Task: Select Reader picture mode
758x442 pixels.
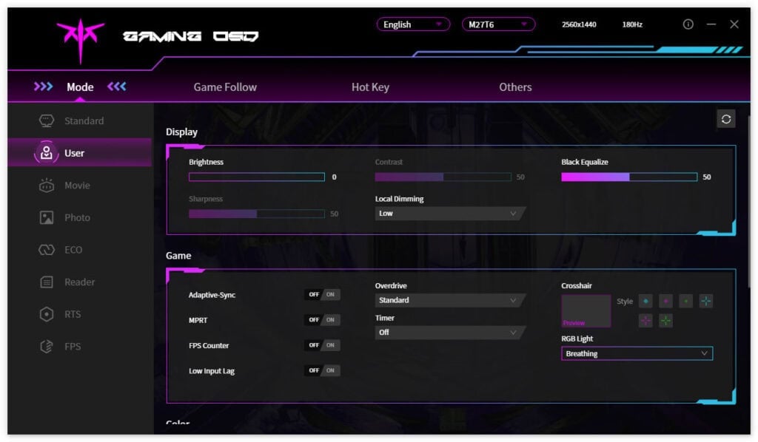Action: (x=80, y=282)
